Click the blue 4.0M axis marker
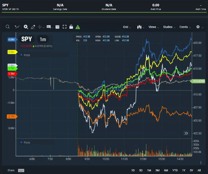This screenshot has width=208, height=174. click(x=12, y=39)
